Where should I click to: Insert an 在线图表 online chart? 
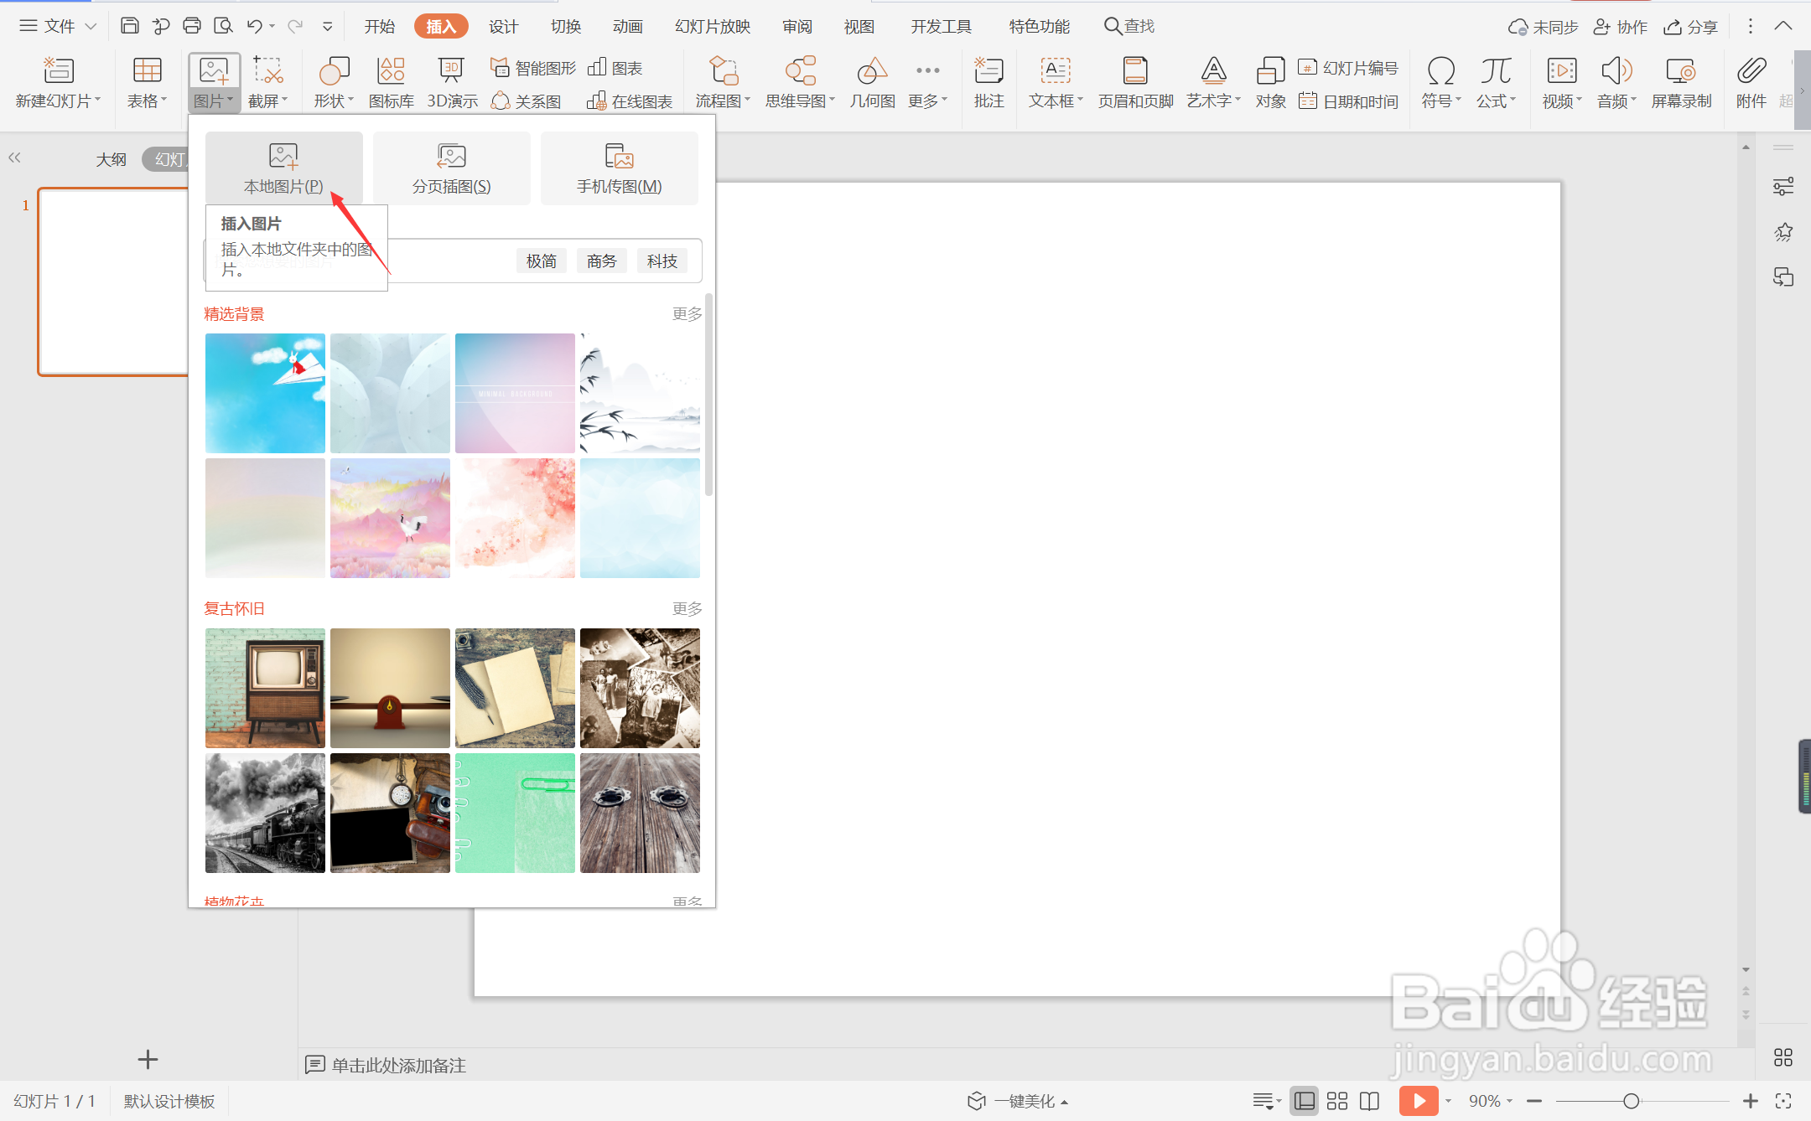pyautogui.click(x=630, y=101)
